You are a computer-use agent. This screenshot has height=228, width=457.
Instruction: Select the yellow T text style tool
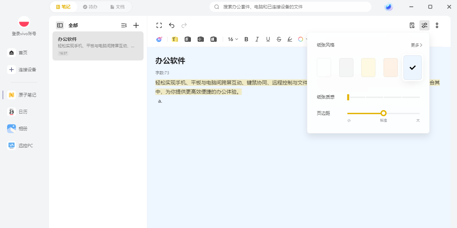pyautogui.click(x=175, y=39)
